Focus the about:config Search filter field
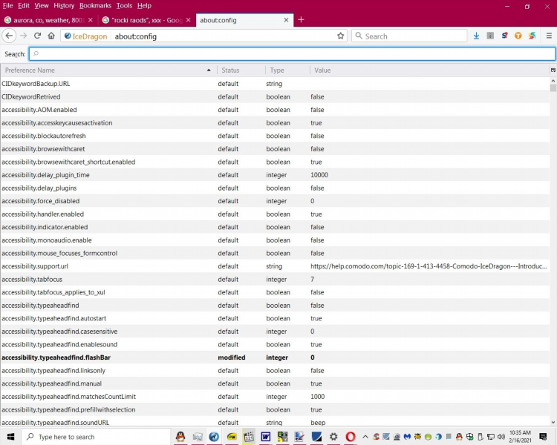Viewport: 557px width, 445px height. point(292,53)
